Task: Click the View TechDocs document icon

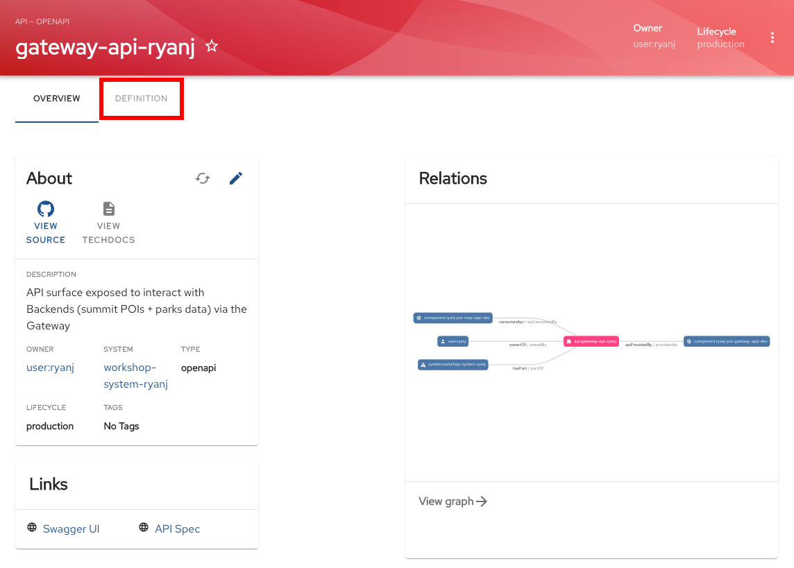Action: coord(109,208)
